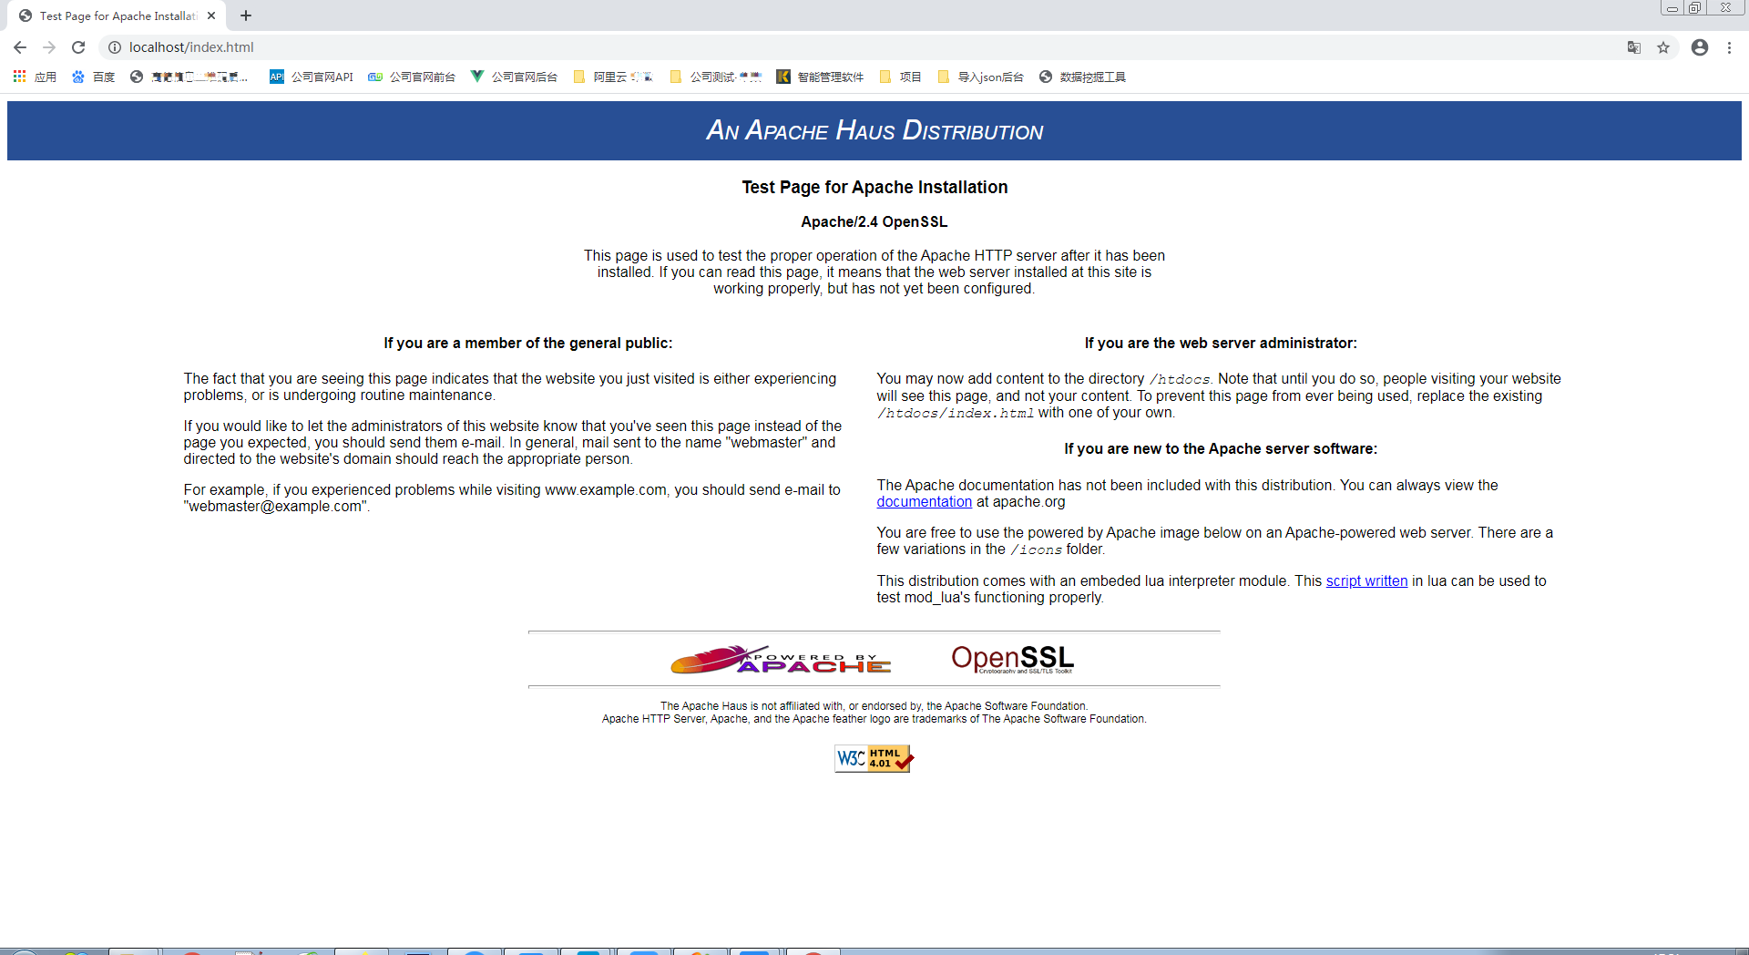Go back to the previous page
The image size is (1749, 955).
pyautogui.click(x=20, y=47)
